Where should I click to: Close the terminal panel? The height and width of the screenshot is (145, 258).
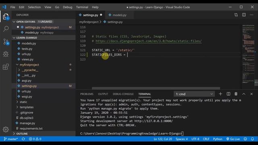252,94
